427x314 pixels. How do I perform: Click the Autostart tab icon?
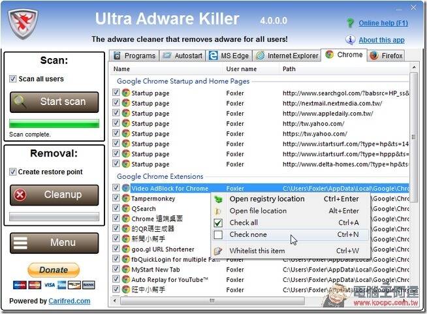point(166,55)
